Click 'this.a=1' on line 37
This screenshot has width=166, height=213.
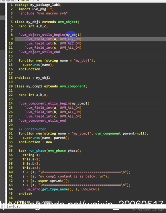tap(30, 159)
